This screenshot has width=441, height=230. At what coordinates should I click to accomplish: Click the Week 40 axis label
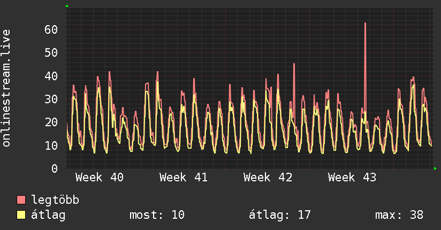[x=100, y=178]
